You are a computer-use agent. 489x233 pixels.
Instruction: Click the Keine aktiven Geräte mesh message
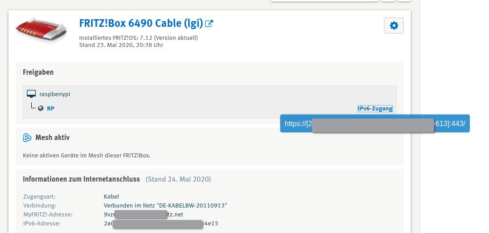tap(87, 156)
